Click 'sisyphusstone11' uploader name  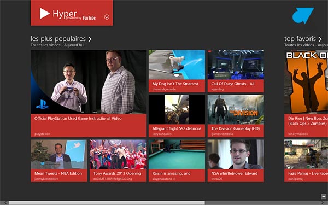click(x=164, y=179)
